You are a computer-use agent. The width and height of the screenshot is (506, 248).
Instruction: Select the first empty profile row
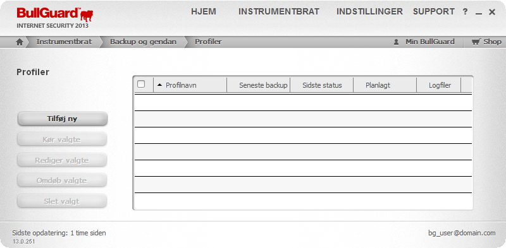click(304, 102)
